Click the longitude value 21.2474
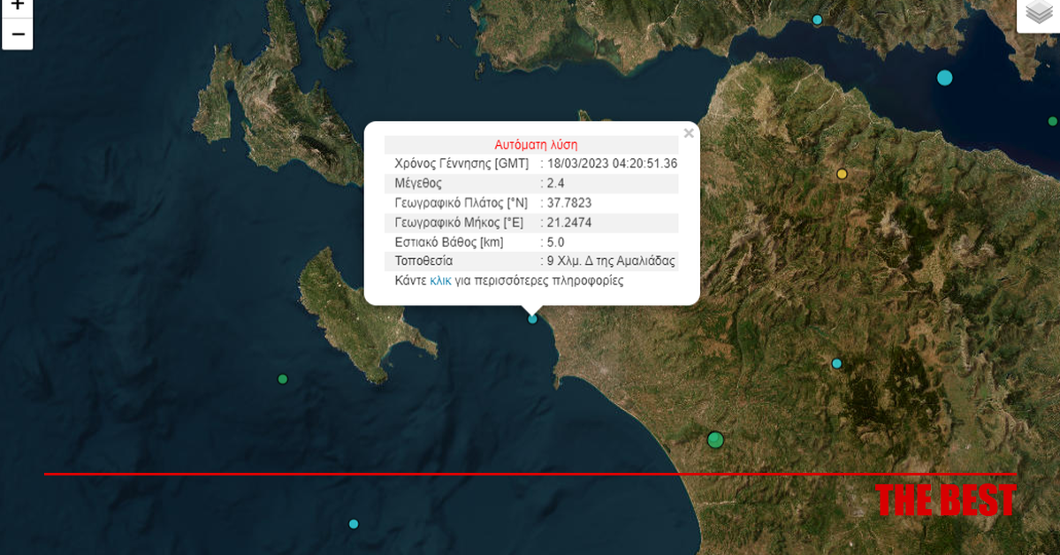This screenshot has height=555, width=1060. (x=569, y=223)
